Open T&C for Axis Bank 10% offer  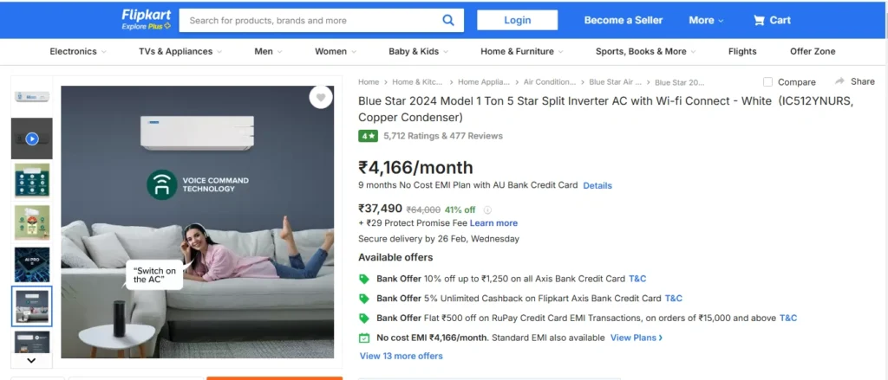[x=637, y=279]
